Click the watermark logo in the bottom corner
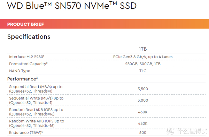 (x=187, y=131)
